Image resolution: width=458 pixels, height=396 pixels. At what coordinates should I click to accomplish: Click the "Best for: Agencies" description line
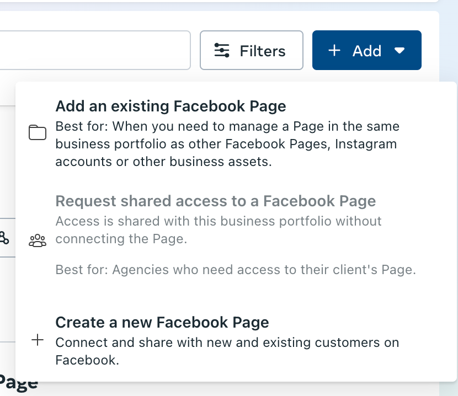point(236,270)
